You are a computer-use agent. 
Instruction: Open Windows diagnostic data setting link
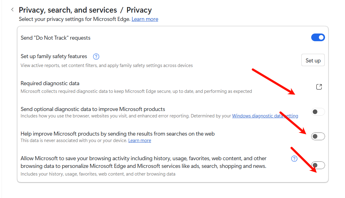click(x=265, y=116)
